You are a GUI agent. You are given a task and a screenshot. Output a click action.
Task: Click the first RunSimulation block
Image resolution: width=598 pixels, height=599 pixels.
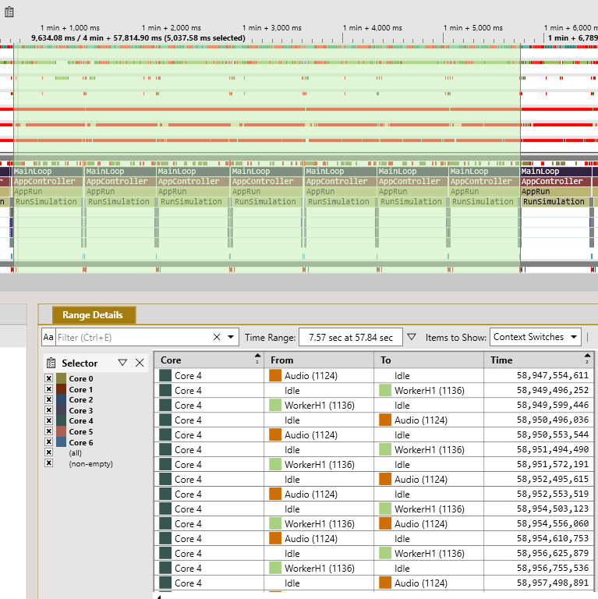(x=47, y=201)
